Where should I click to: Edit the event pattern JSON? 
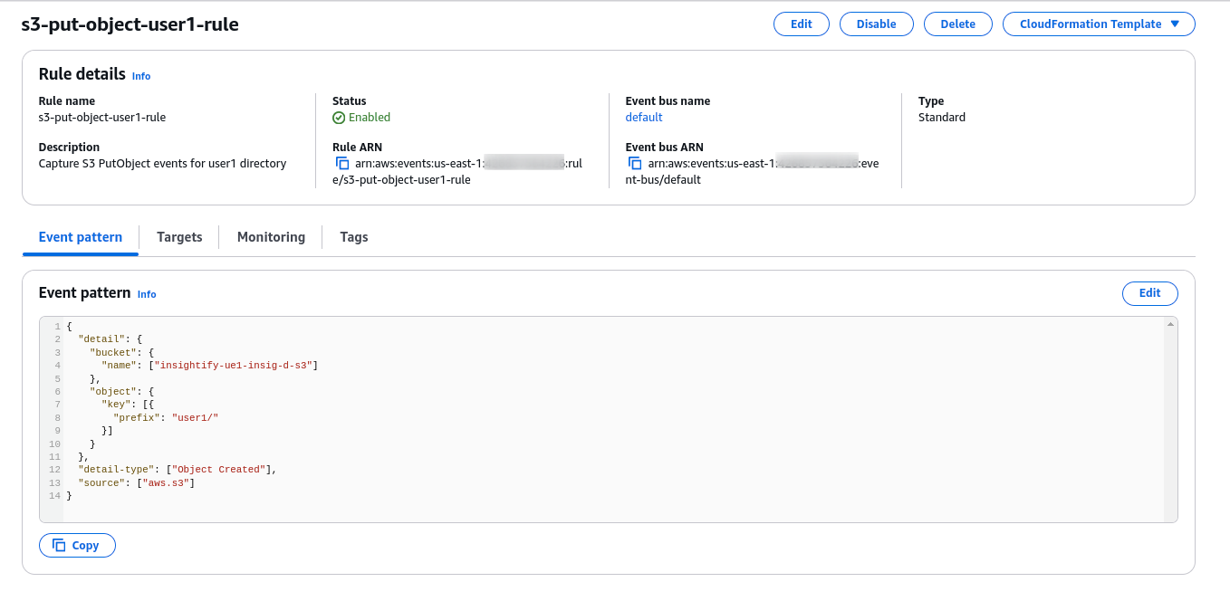(x=1149, y=293)
